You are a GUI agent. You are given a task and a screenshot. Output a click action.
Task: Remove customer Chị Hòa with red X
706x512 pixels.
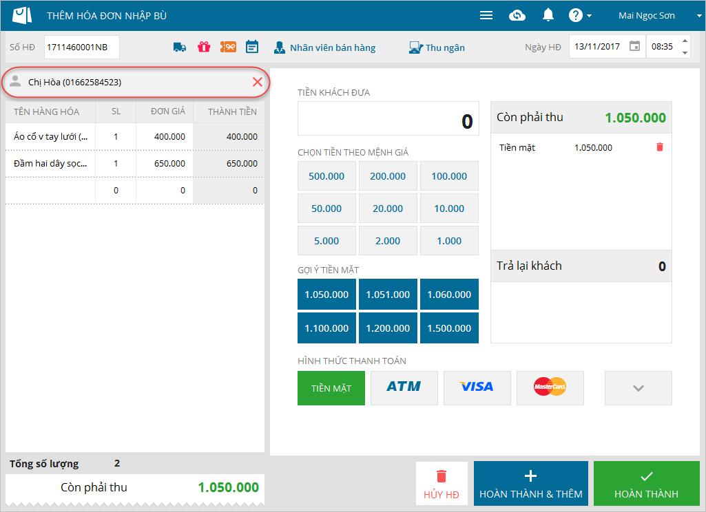[x=258, y=82]
